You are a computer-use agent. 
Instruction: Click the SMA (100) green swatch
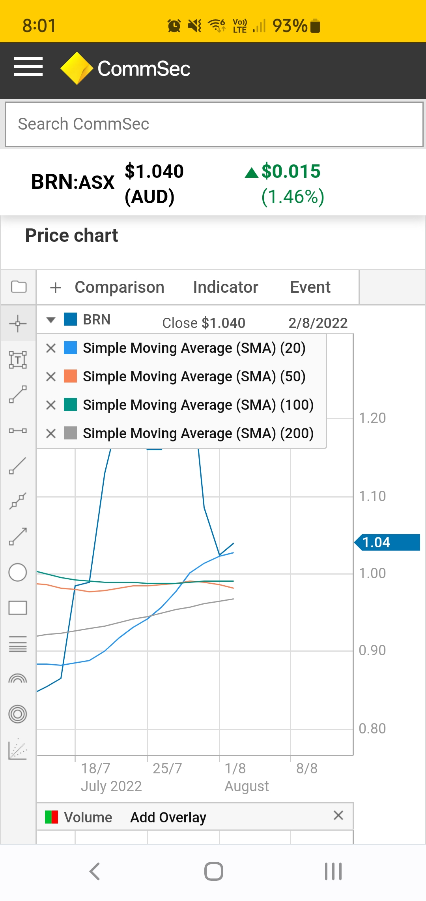point(70,405)
